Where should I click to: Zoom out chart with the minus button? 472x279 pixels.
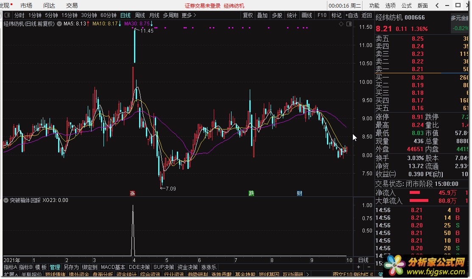369,267
